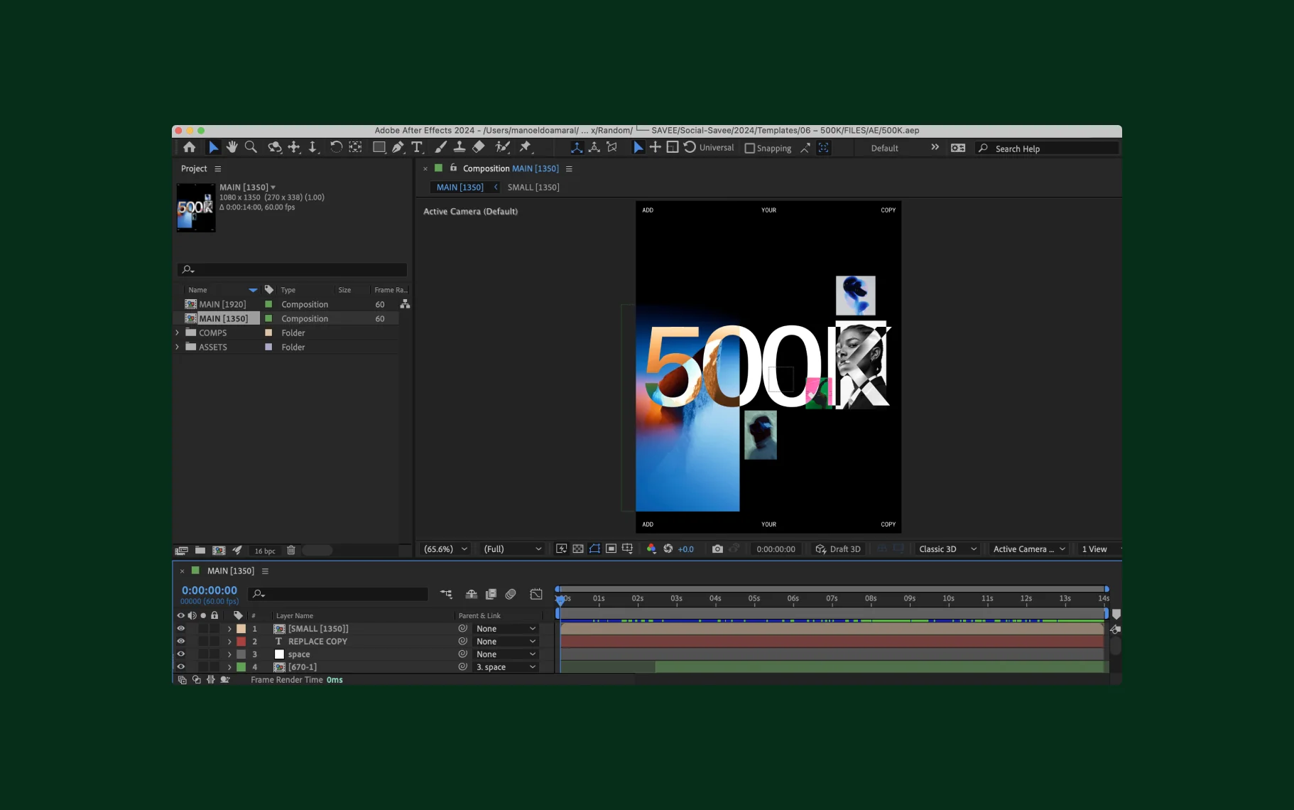The height and width of the screenshot is (810, 1294).
Task: Take a snapshot with camera icon
Action: (717, 549)
